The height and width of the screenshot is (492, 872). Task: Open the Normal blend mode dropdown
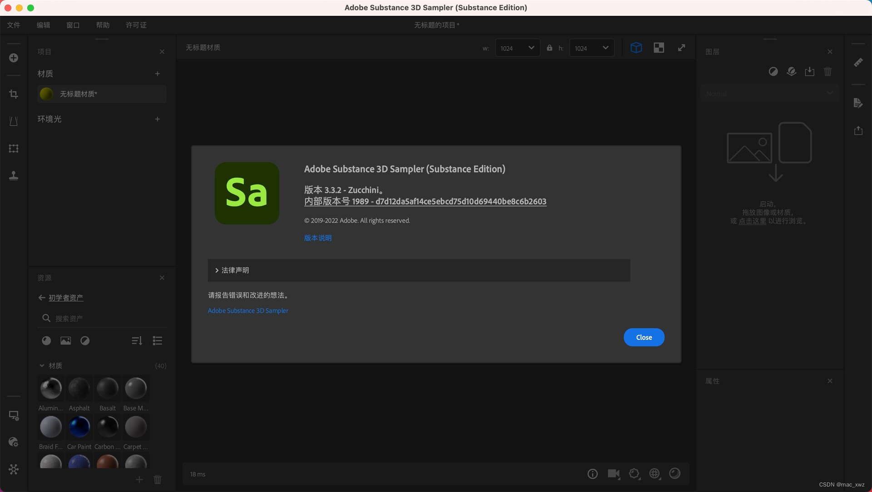[769, 94]
